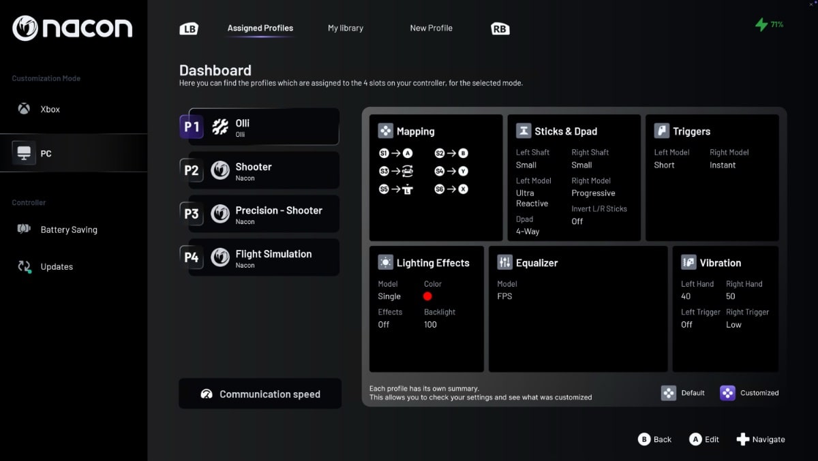Open Communication speed settings

coord(260,394)
